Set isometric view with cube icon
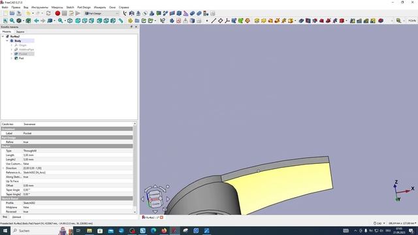The width and height of the screenshot is (418, 235). click(x=70, y=20)
